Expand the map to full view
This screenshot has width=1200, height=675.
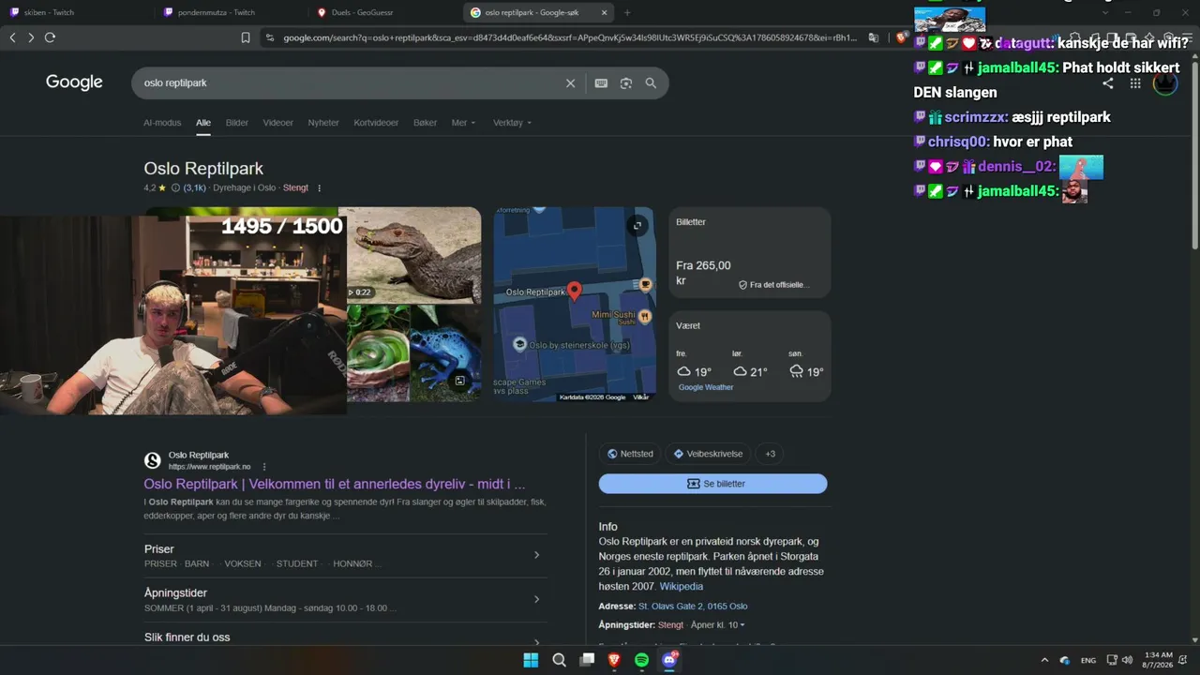coord(637,225)
